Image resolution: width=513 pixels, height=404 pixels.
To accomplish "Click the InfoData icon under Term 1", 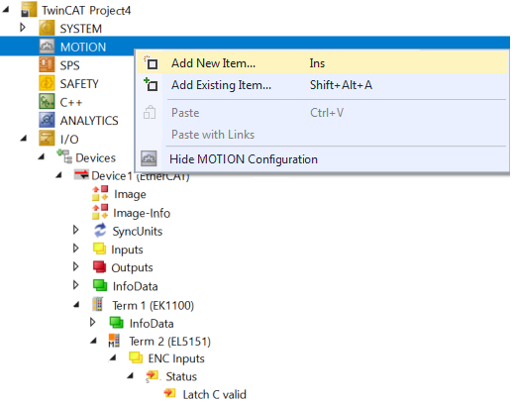I will point(116,323).
